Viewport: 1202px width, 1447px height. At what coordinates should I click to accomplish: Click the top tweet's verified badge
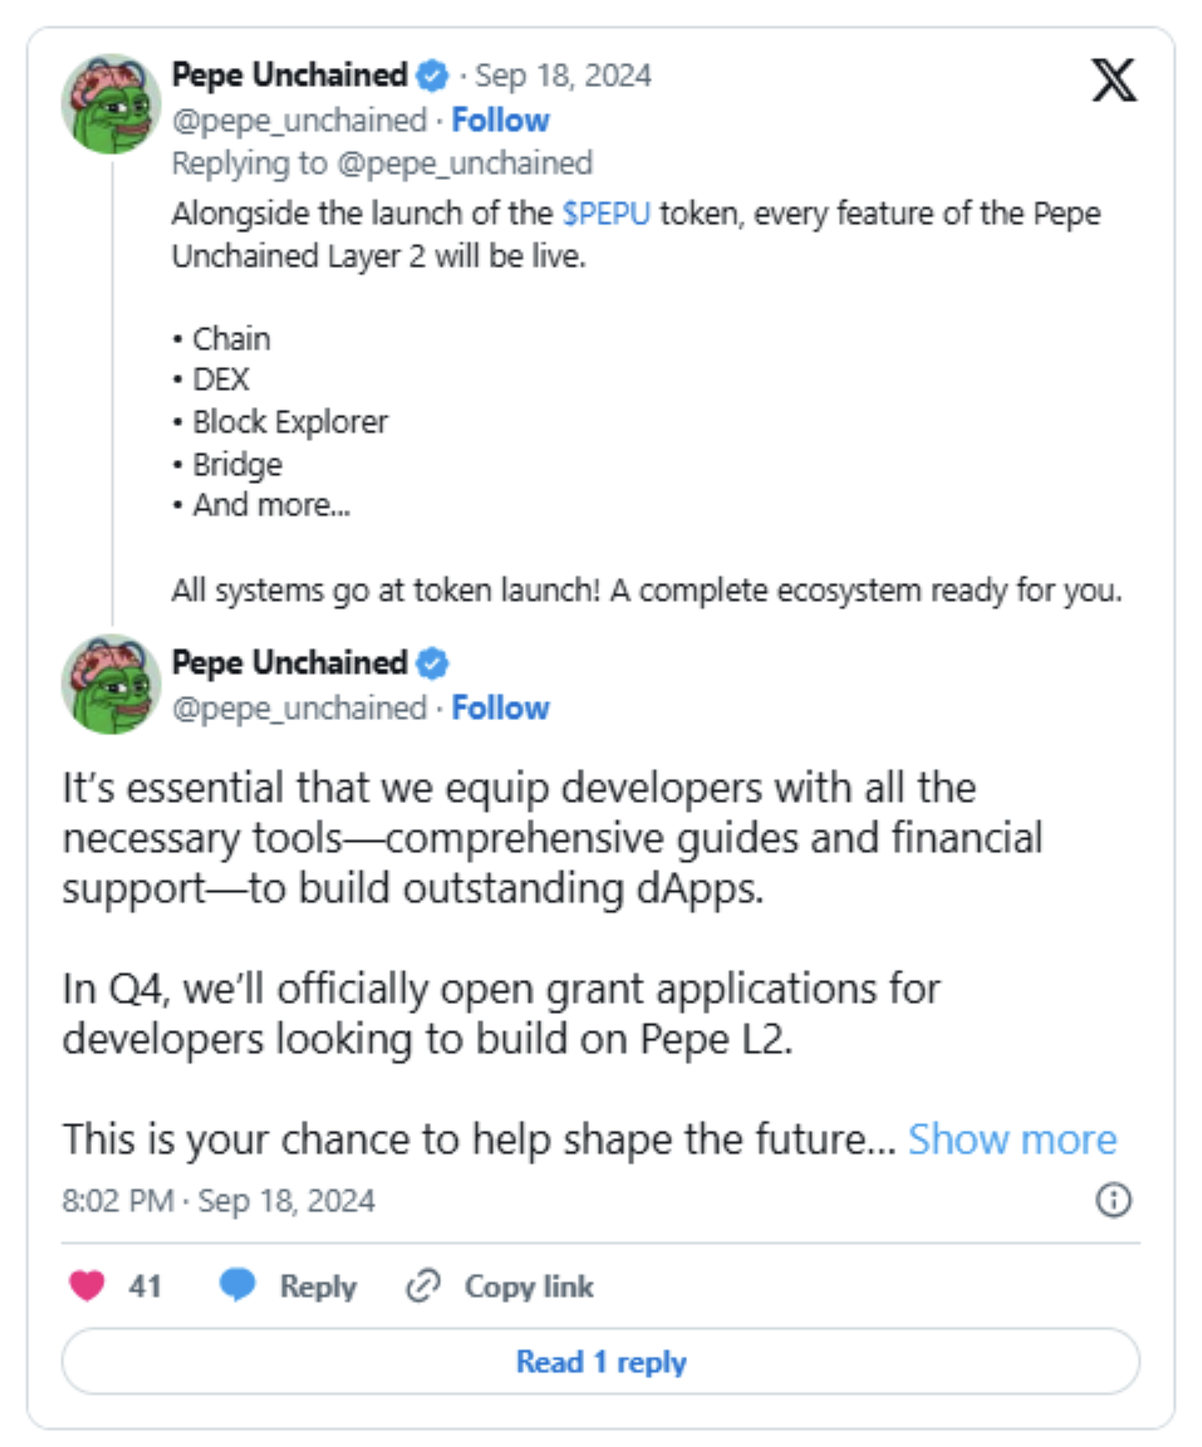click(433, 76)
